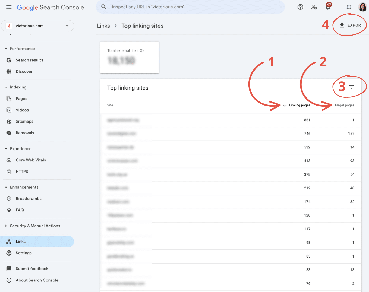Open Search results report
The image size is (369, 292).
coord(29,60)
